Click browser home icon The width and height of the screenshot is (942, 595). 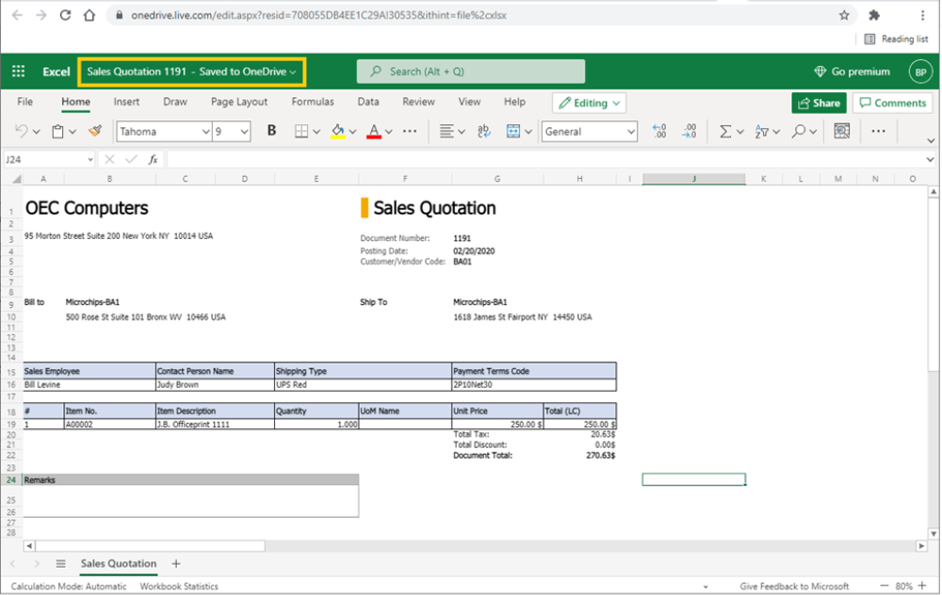(89, 15)
